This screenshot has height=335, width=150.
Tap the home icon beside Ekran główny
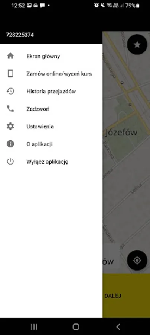coord(10,56)
